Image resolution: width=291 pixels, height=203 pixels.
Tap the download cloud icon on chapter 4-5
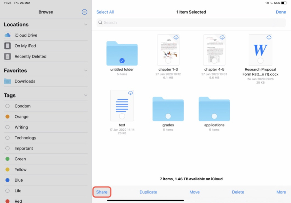[x=222, y=38]
